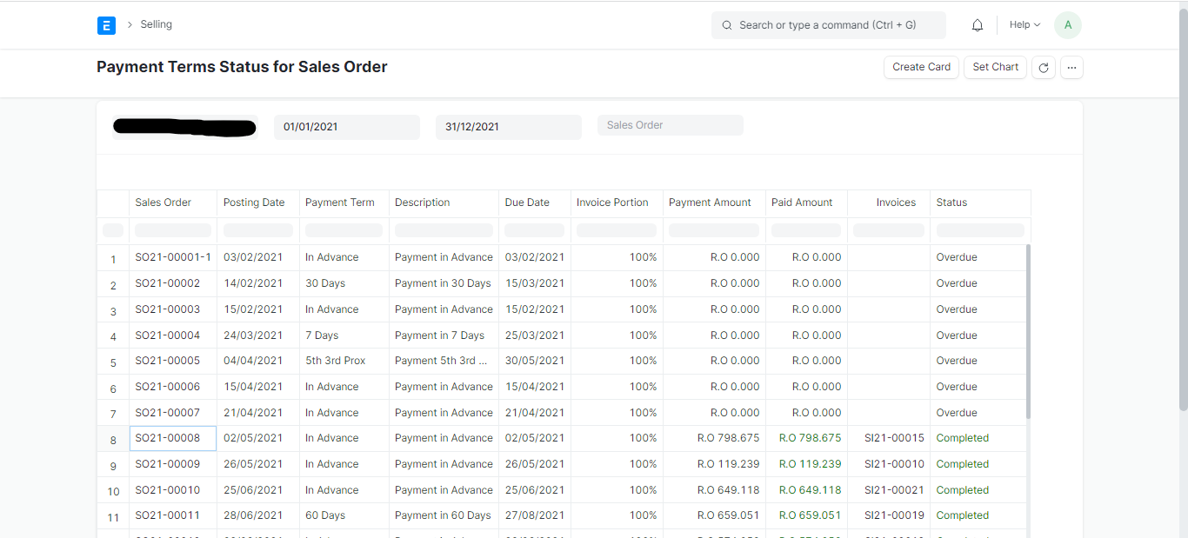The image size is (1188, 538).
Task: Click '5th 3rd Prox' payment term cell
Action: coord(344,361)
